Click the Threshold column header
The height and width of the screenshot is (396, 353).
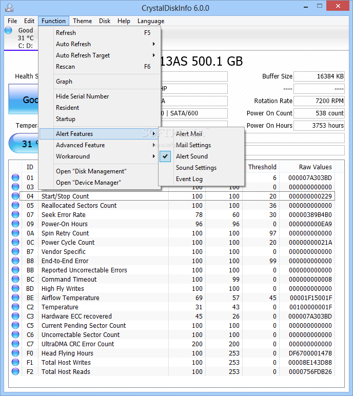(x=262, y=167)
